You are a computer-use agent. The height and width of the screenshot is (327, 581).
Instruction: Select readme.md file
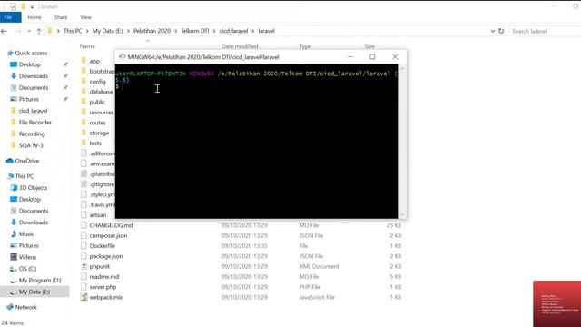click(104, 276)
